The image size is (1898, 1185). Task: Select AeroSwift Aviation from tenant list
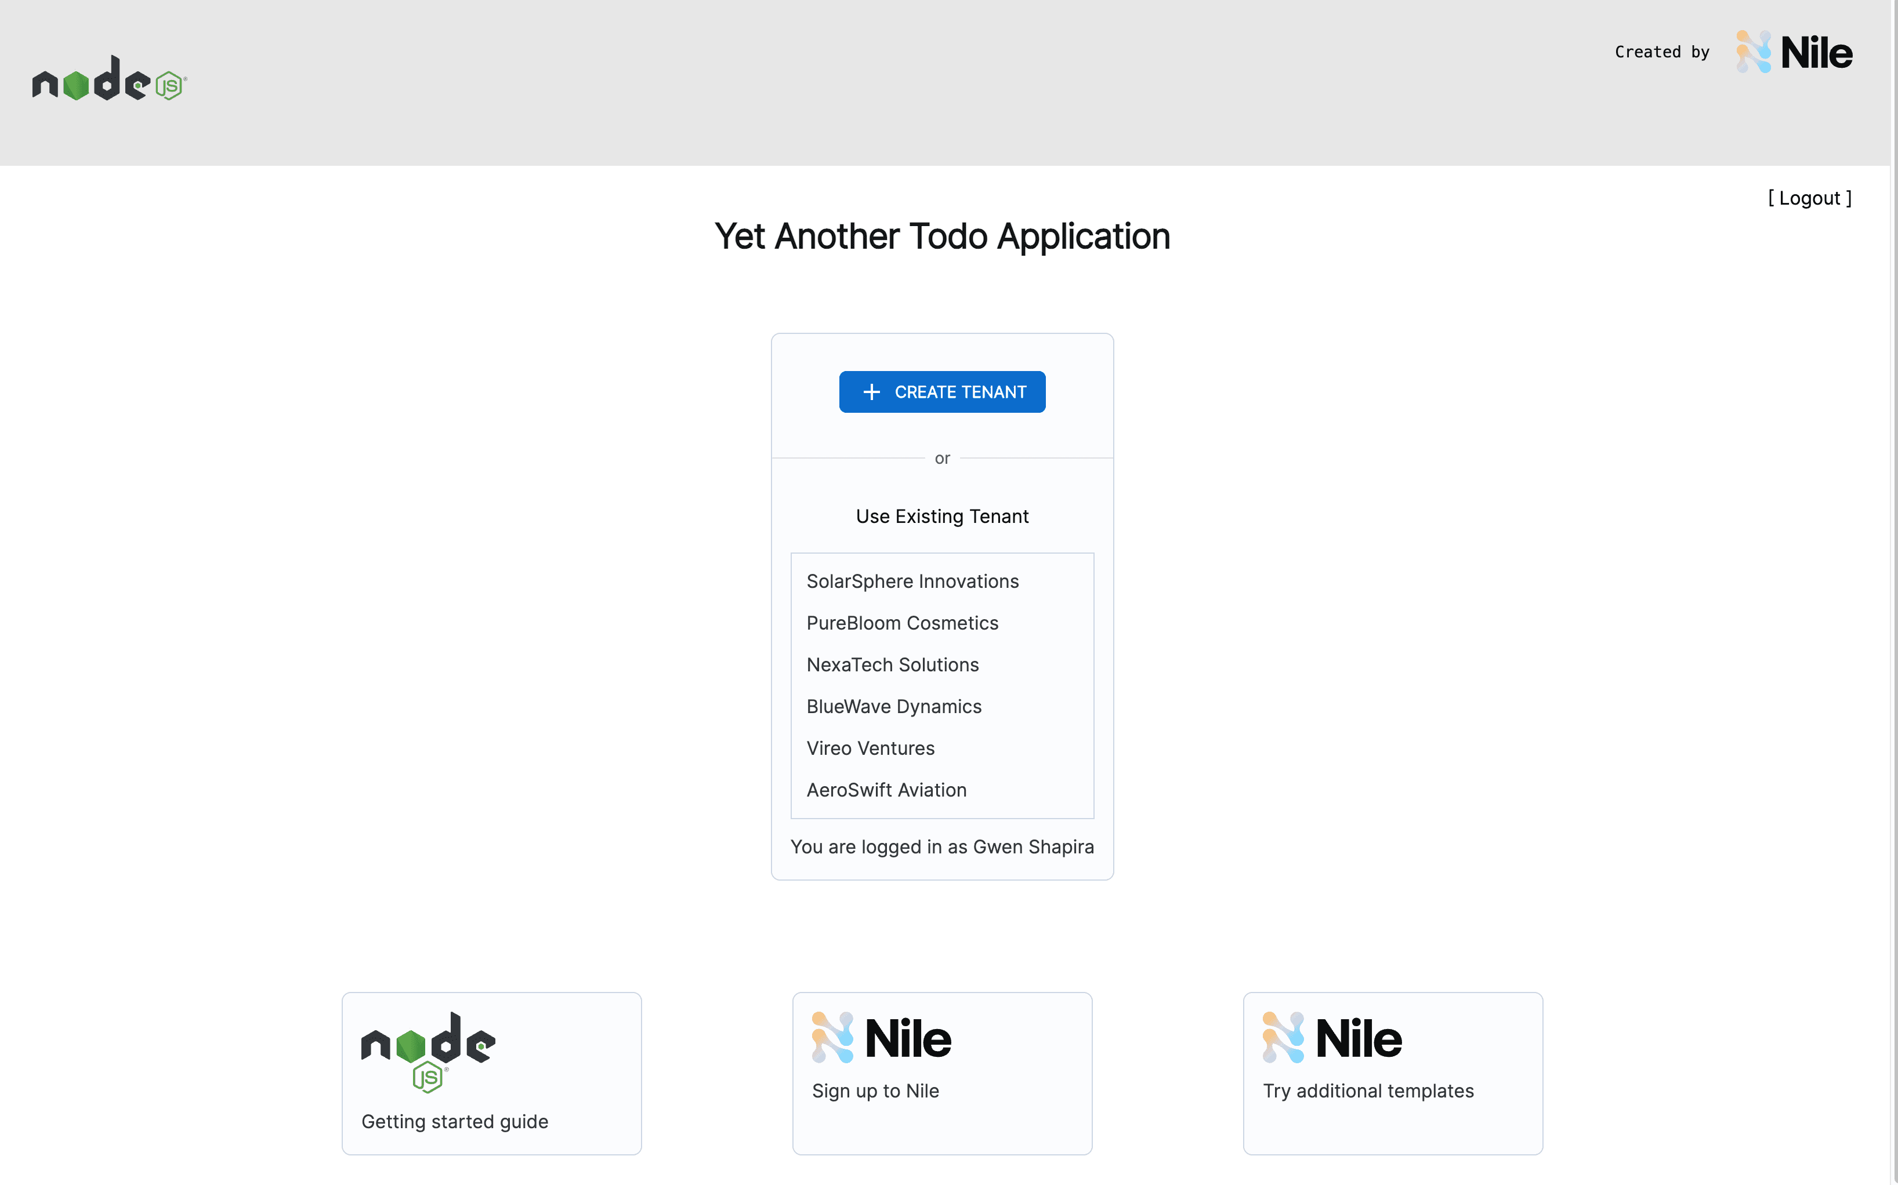[x=886, y=790]
